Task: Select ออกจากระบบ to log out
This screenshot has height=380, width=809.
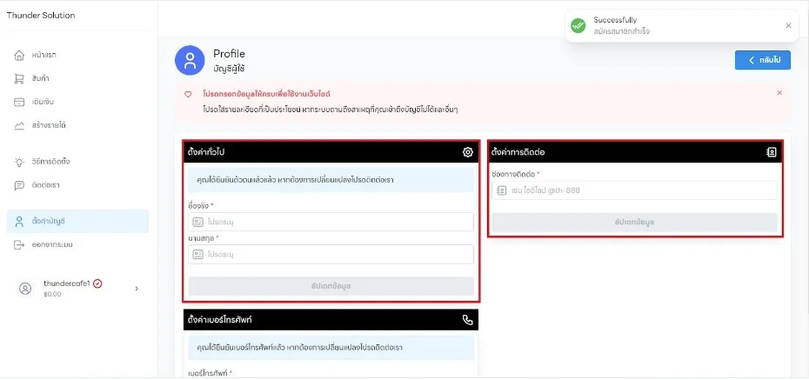Action: coord(77,244)
